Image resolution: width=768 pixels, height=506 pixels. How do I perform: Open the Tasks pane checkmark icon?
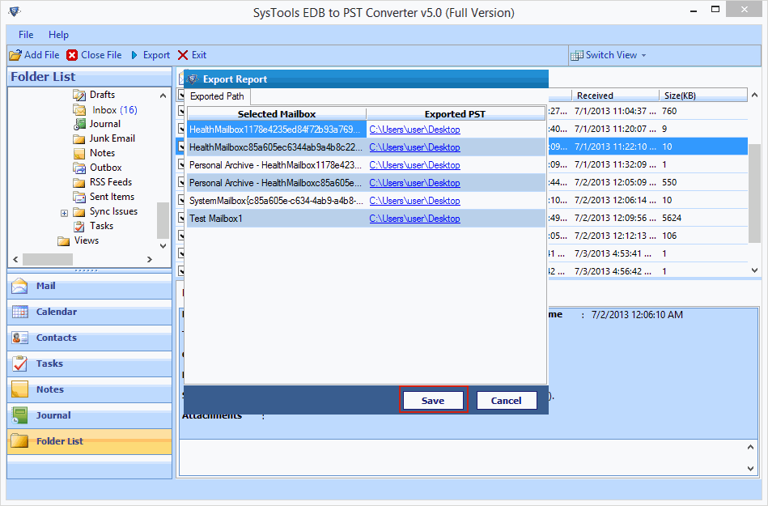(x=19, y=364)
